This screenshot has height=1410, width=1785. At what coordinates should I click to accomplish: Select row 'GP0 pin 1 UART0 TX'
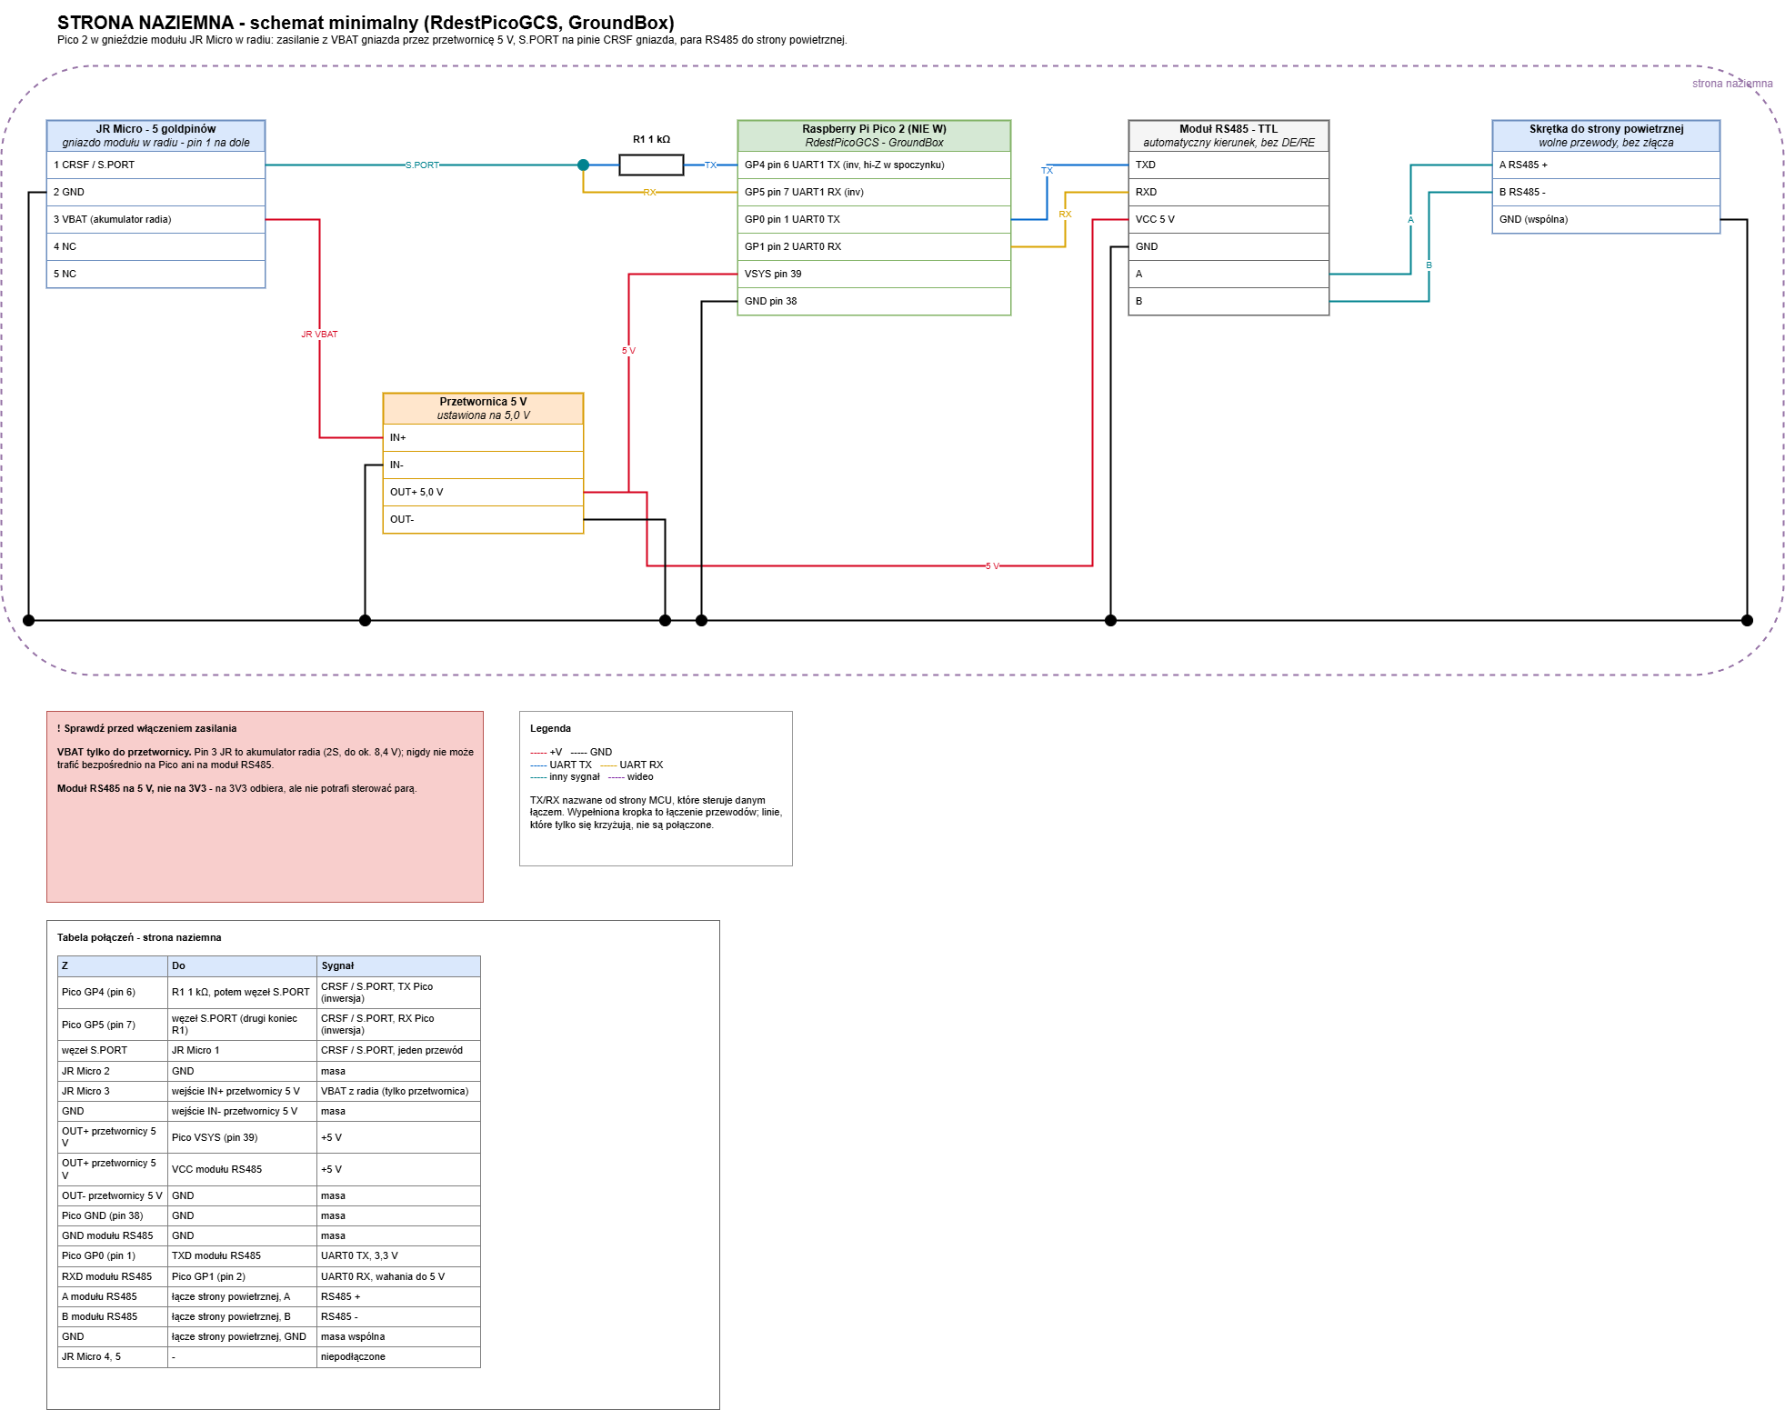click(x=874, y=219)
